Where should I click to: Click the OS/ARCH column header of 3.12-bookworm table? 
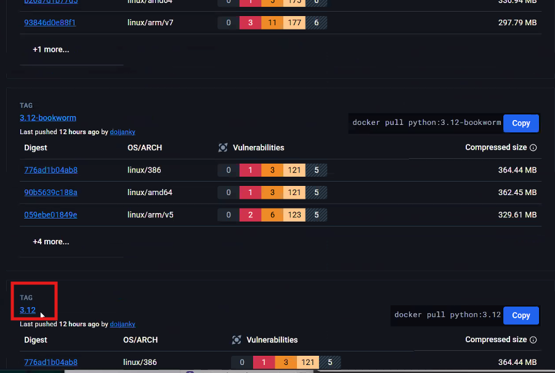tap(145, 148)
